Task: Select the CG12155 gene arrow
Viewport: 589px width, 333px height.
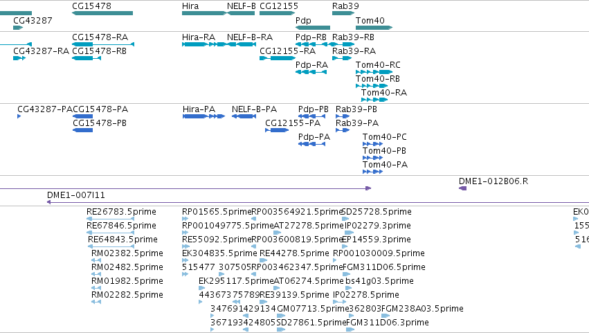Action: (278, 13)
